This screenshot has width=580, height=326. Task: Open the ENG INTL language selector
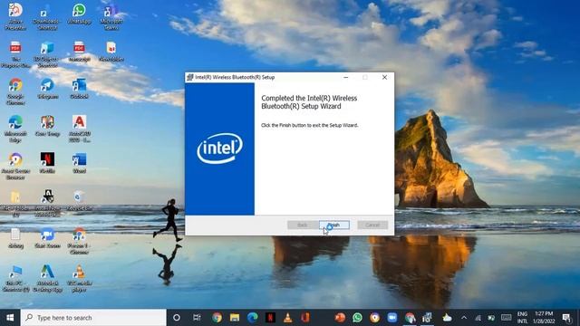click(x=522, y=318)
